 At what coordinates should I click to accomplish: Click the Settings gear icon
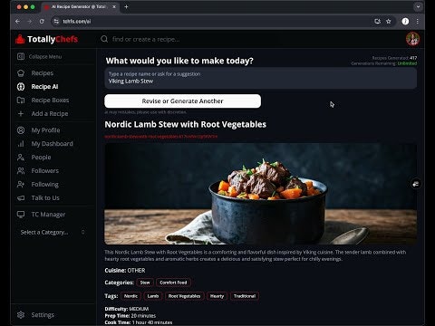pyautogui.click(x=21, y=315)
